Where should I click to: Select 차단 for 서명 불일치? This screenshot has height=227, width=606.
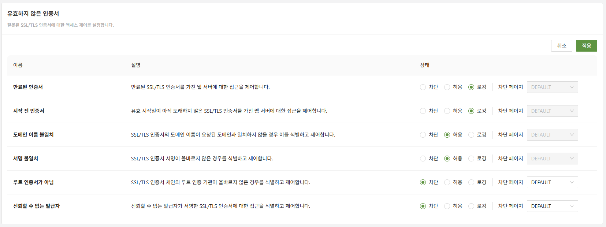pos(423,159)
